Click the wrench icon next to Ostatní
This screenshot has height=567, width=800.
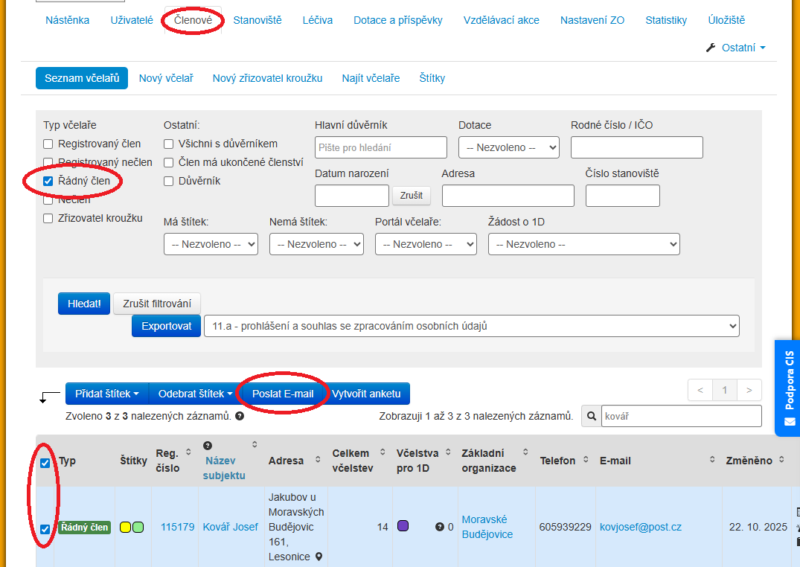click(710, 48)
